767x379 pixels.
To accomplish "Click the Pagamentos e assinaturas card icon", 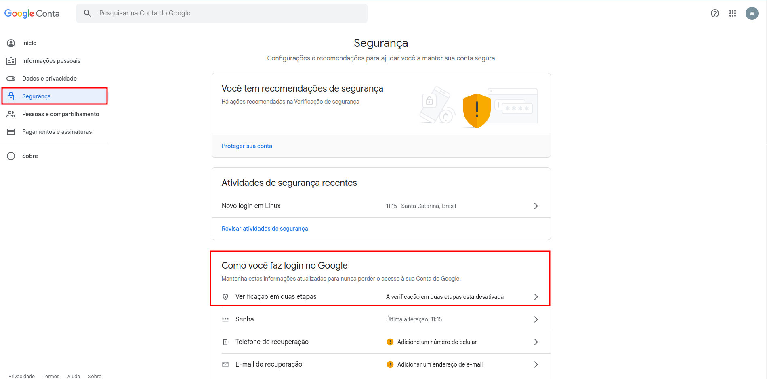I will click(11, 132).
